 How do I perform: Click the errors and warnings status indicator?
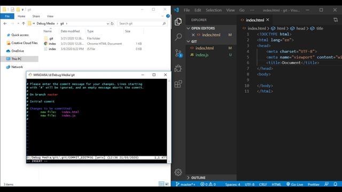coord(208,185)
